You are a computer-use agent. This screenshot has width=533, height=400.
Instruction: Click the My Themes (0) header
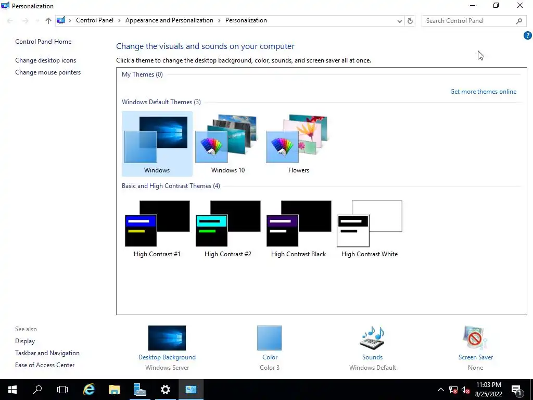[x=142, y=74]
